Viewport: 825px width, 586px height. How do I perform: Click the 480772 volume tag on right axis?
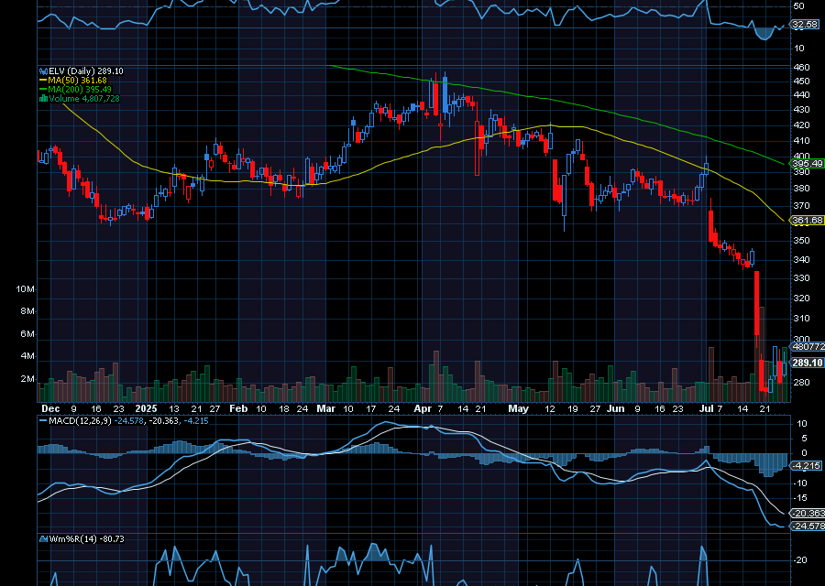[808, 347]
